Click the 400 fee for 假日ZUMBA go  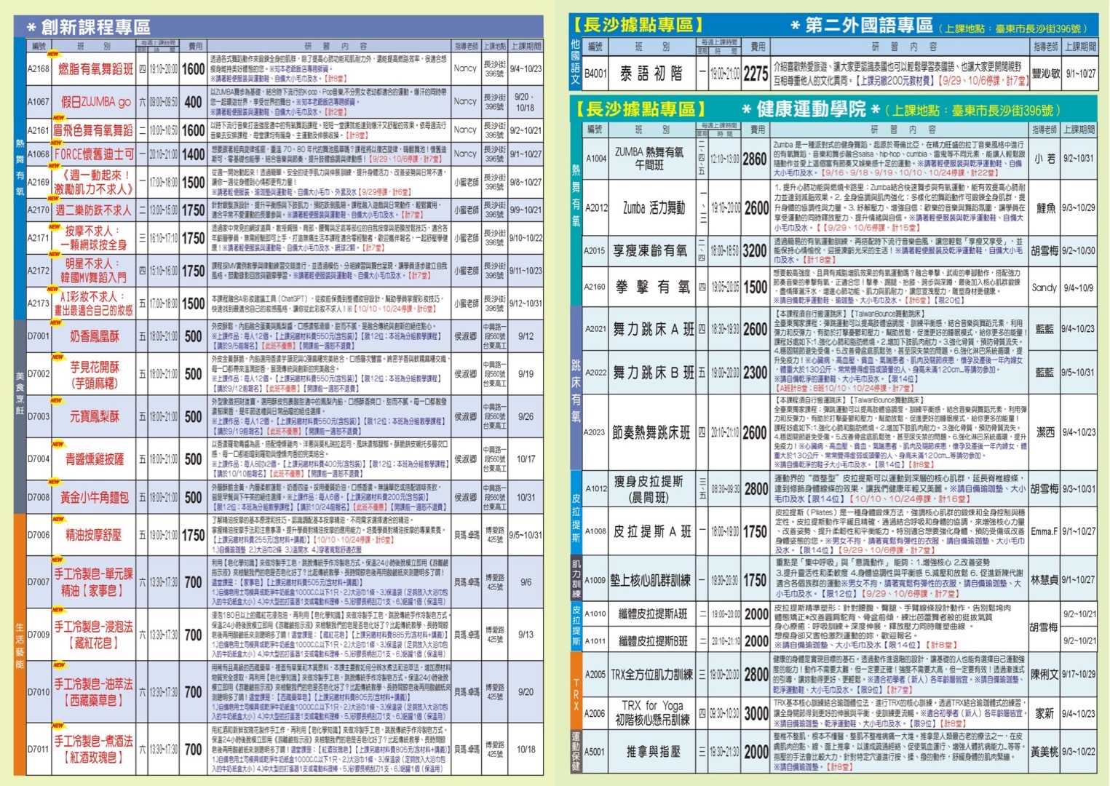[193, 102]
